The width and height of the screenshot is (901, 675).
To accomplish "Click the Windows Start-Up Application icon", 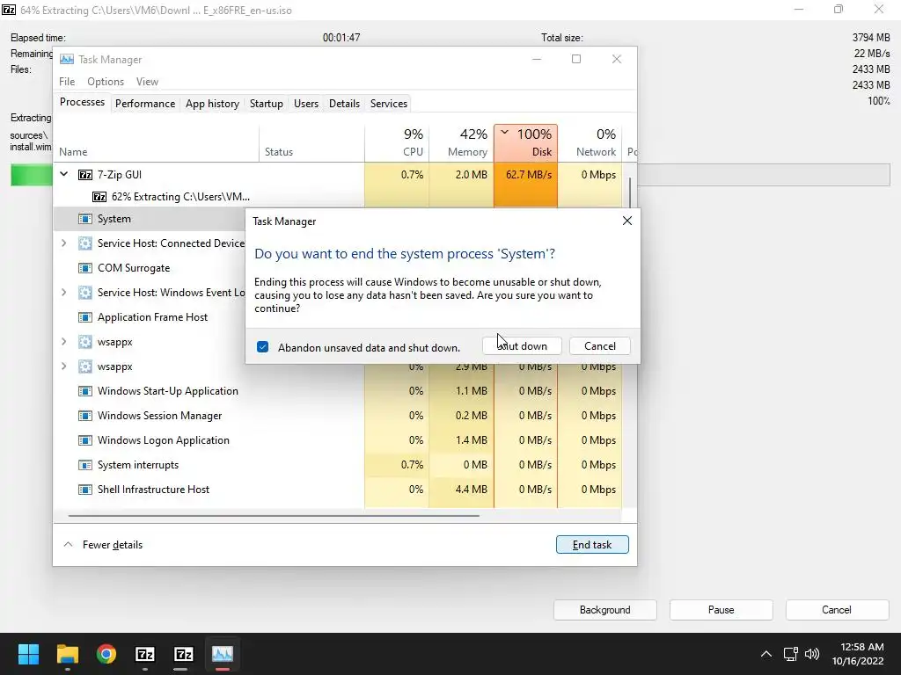I will 85,391.
